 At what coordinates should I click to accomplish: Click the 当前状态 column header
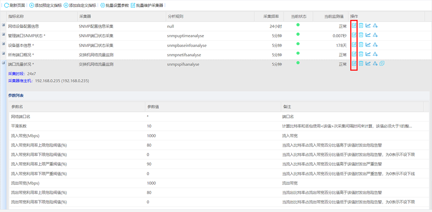pyautogui.click(x=298, y=16)
